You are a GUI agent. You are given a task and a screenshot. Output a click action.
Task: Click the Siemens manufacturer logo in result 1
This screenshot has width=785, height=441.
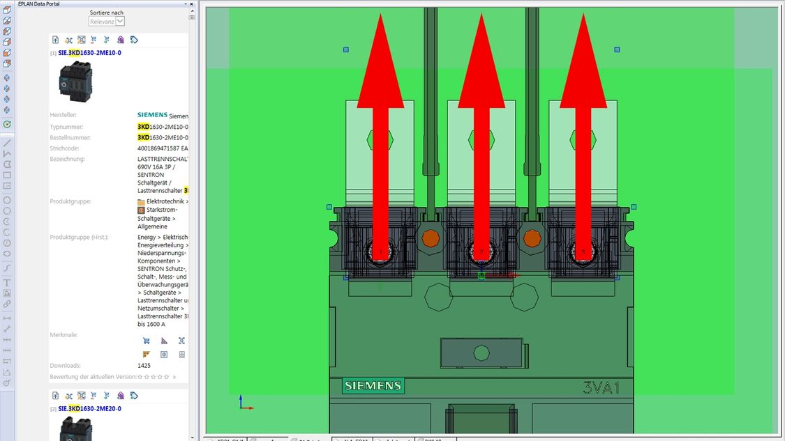(x=152, y=114)
